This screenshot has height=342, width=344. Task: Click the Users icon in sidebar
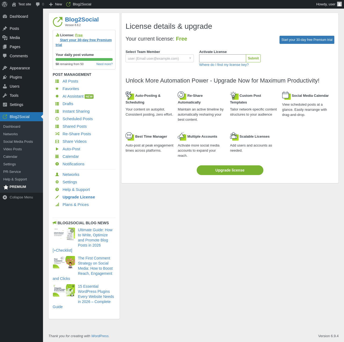pos(5,86)
